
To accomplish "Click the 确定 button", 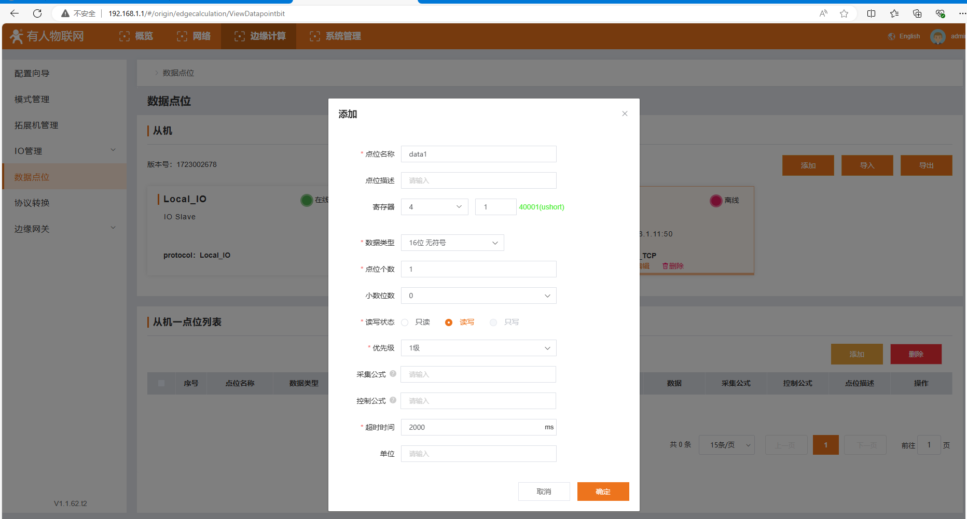I will (603, 492).
